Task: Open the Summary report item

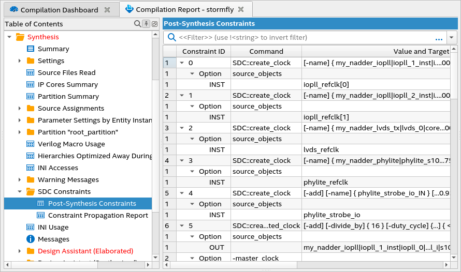Action: 53,49
